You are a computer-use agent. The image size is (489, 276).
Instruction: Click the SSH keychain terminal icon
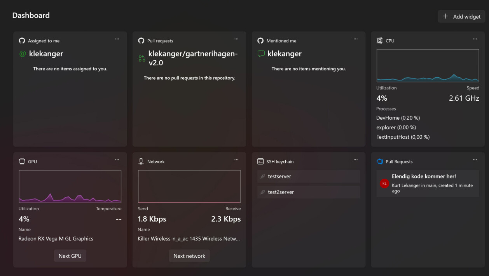(x=260, y=161)
